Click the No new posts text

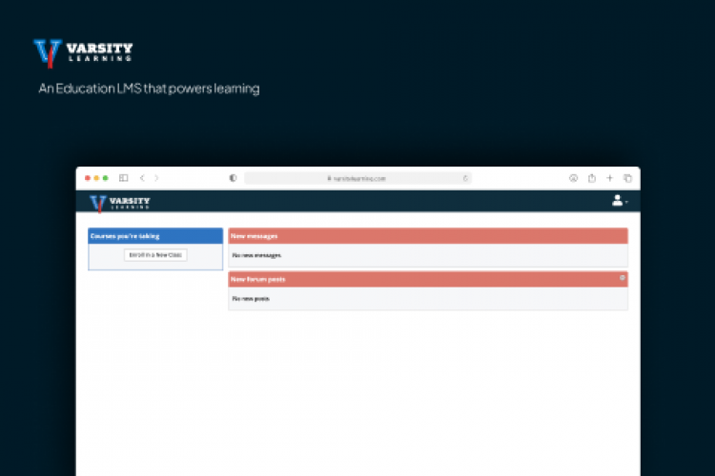coord(251,299)
